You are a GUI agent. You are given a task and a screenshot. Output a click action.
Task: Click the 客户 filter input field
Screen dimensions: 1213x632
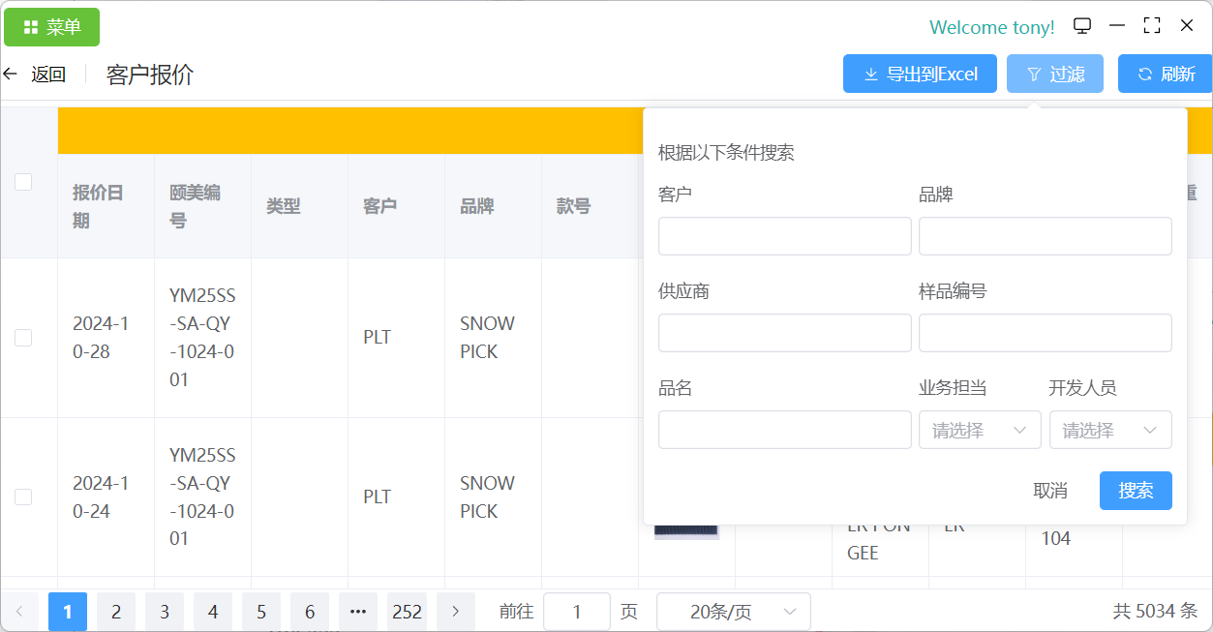click(x=784, y=236)
